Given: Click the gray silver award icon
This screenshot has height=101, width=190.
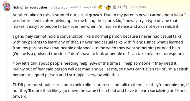Looking at the screenshot, I should 115,7.
